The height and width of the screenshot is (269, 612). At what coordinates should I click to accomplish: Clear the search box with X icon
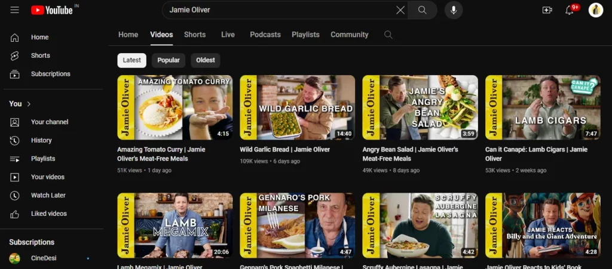pos(400,10)
